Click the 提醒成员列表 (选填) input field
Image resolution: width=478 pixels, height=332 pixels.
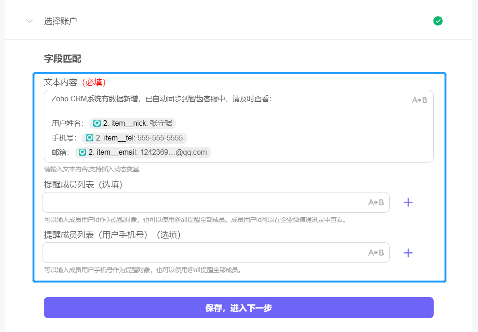point(216,202)
